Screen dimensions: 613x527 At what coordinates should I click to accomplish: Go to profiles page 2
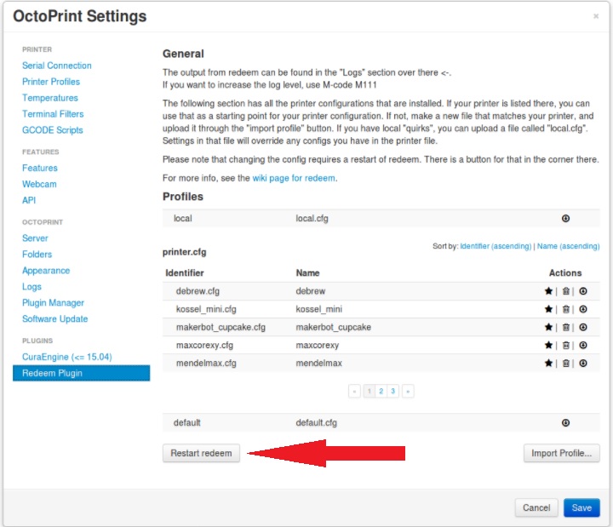(381, 391)
